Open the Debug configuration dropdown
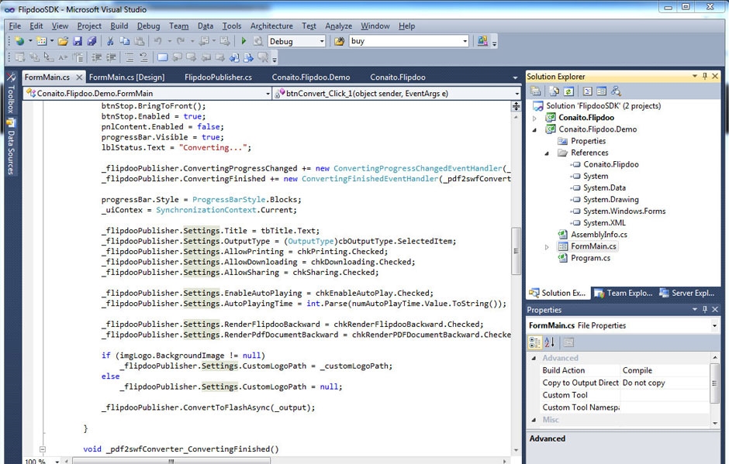 tap(322, 41)
